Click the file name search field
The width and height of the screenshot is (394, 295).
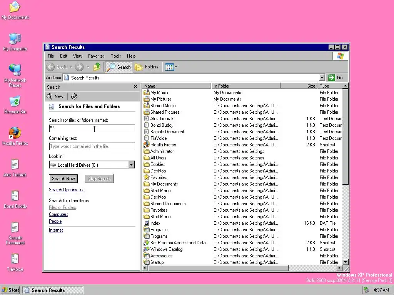(92, 128)
